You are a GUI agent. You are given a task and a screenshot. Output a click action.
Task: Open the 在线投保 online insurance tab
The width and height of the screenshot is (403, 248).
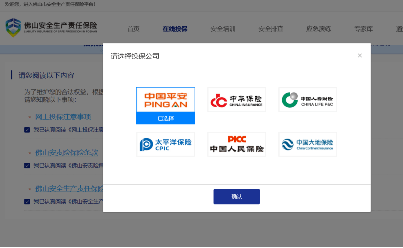(x=175, y=29)
